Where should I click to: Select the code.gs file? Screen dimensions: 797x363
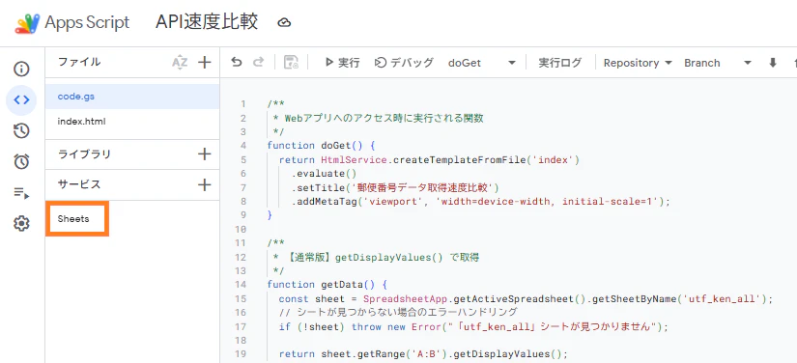pos(132,97)
